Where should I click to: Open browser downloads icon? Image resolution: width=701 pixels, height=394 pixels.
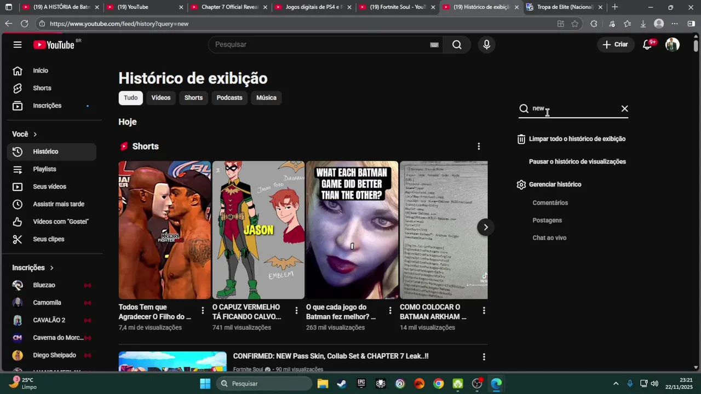pos(643,24)
